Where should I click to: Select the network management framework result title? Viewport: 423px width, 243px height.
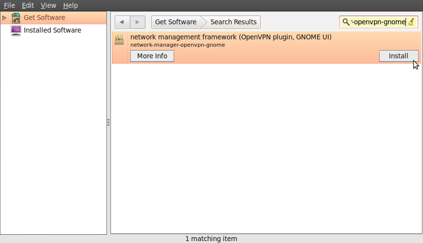pos(231,37)
